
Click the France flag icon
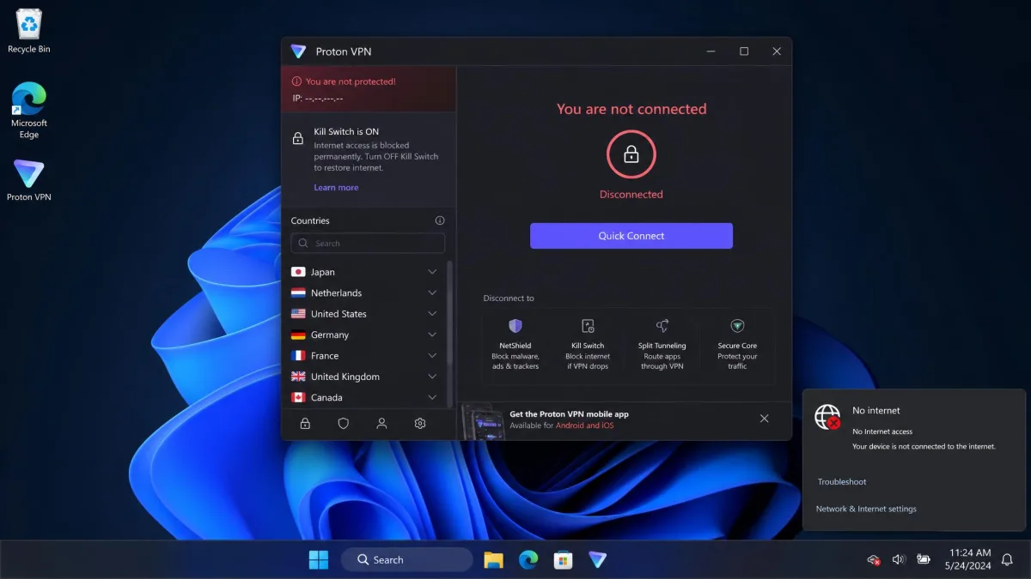(x=298, y=355)
